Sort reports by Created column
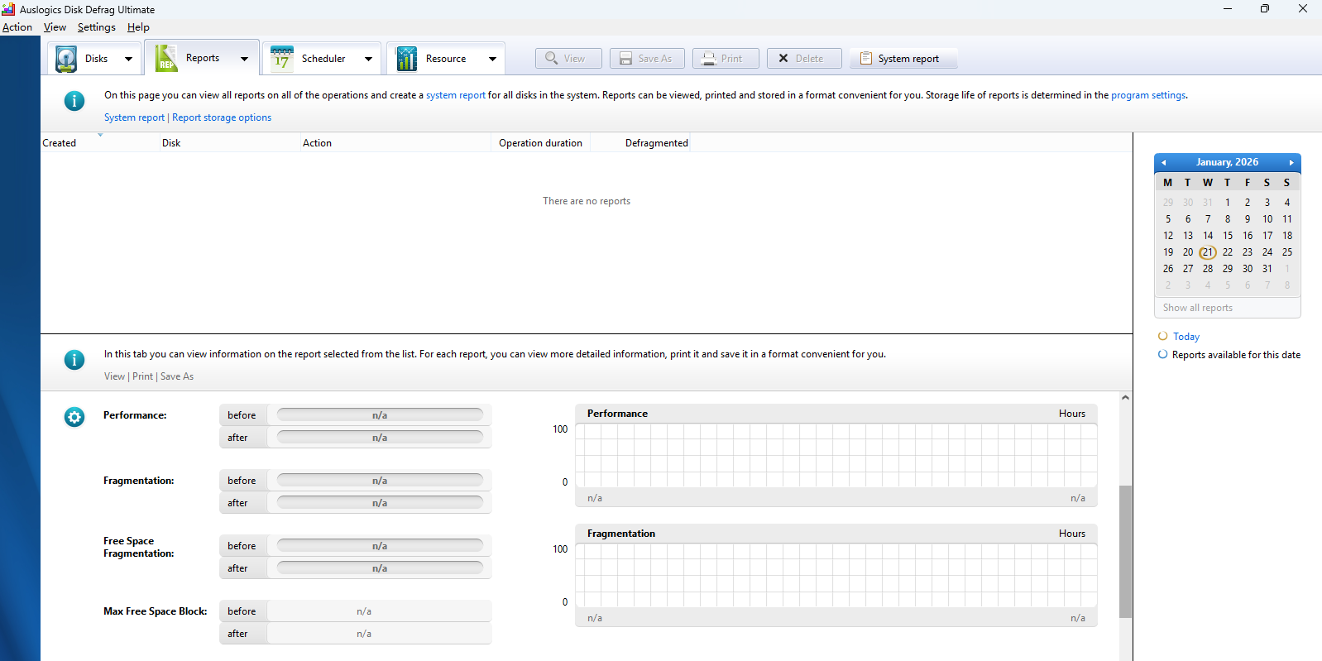1322x661 pixels. (x=60, y=143)
